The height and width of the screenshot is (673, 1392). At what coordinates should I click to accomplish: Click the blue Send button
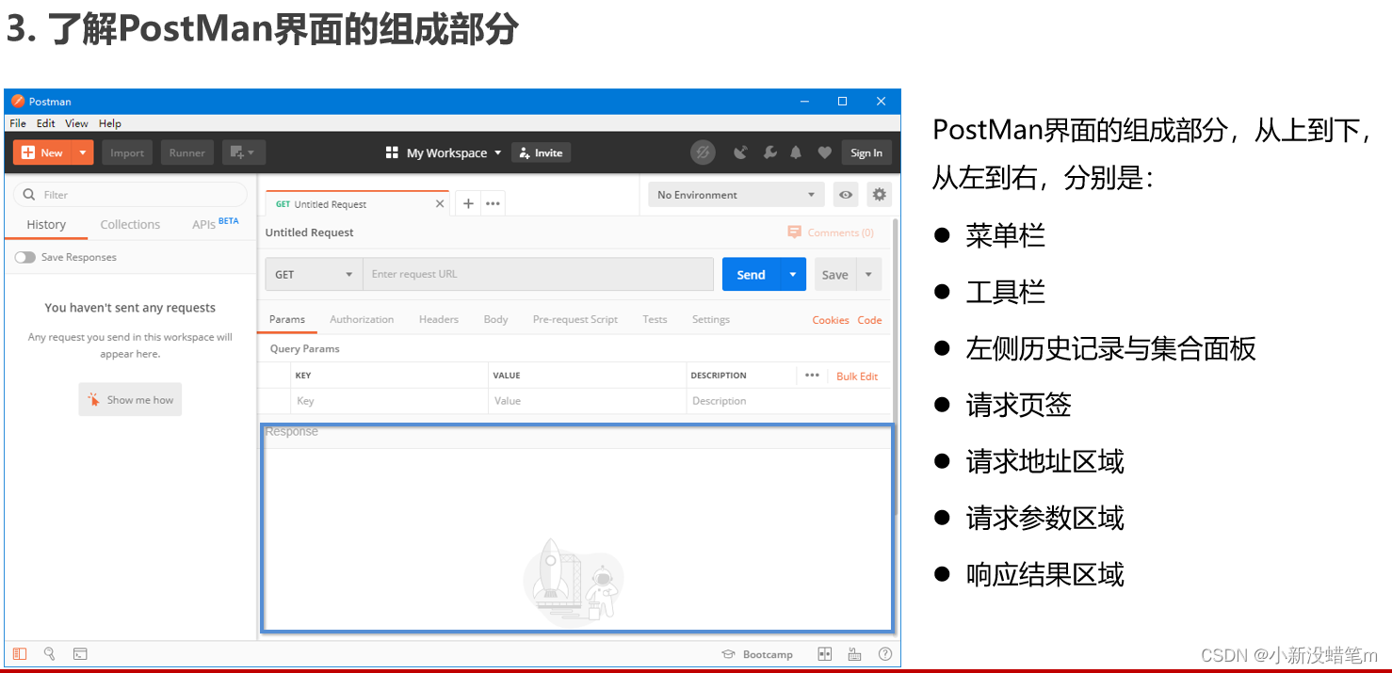pyautogui.click(x=751, y=274)
